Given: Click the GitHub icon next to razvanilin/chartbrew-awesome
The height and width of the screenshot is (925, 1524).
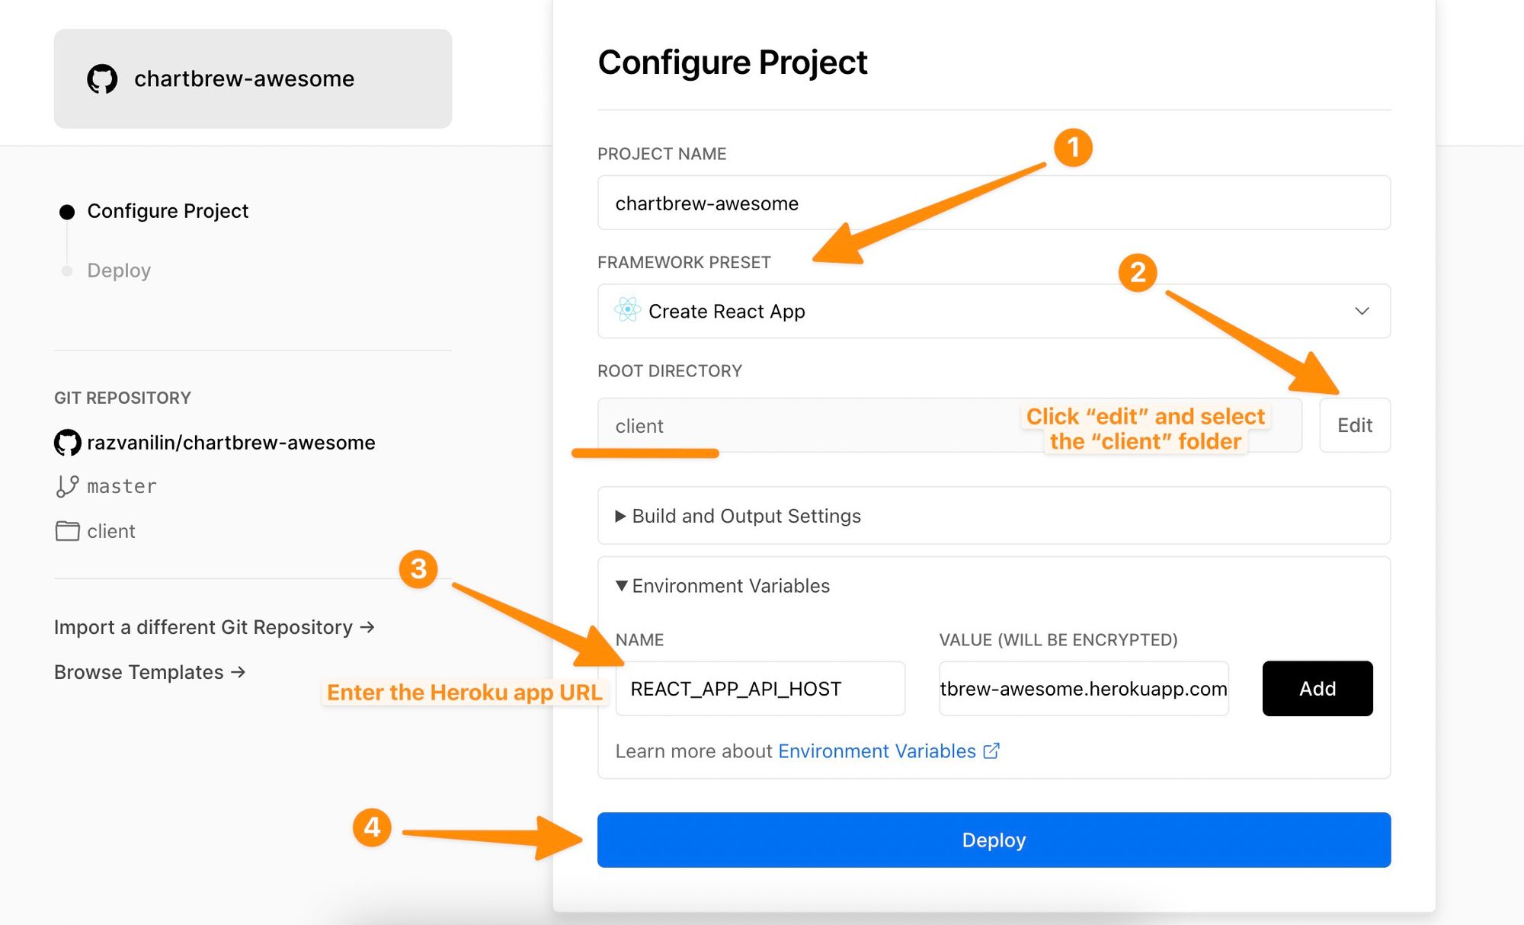Looking at the screenshot, I should 68,443.
